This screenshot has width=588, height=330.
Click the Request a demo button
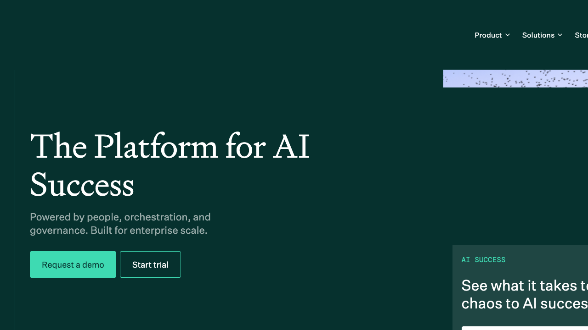(73, 264)
